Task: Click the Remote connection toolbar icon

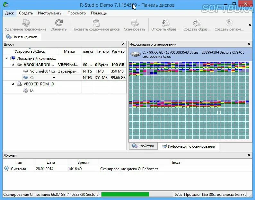Action: pos(26,23)
